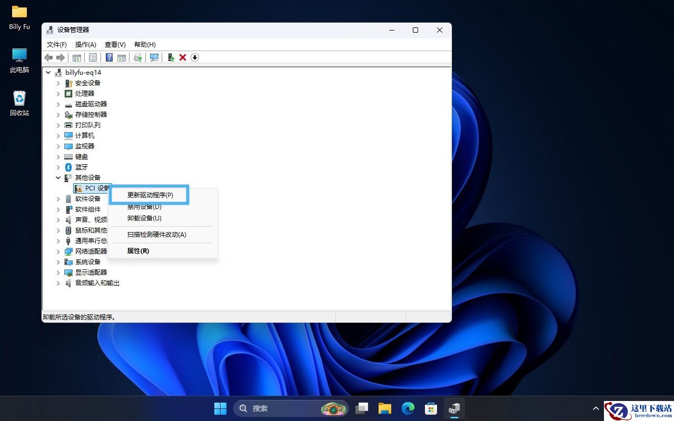
Task: Click the blue Help question-mark toolbar icon
Action: coord(110,57)
